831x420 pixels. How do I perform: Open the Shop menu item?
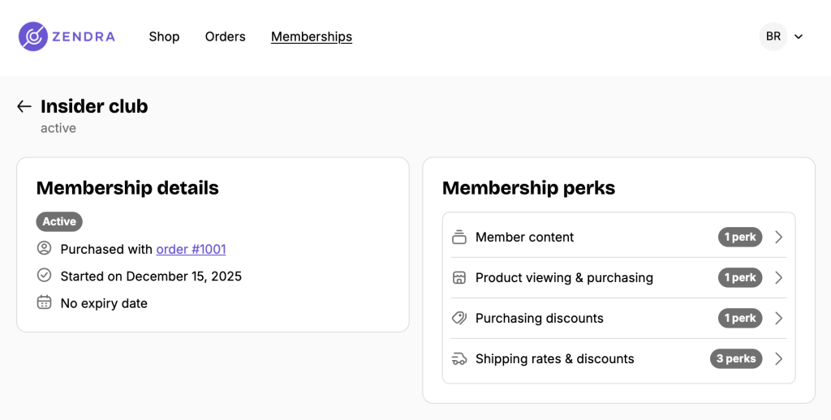click(x=164, y=36)
